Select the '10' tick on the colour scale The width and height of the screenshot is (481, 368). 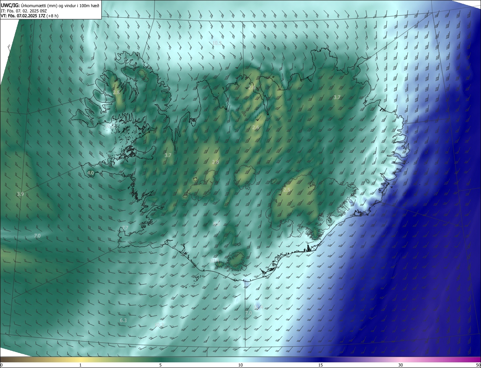pos(240,365)
